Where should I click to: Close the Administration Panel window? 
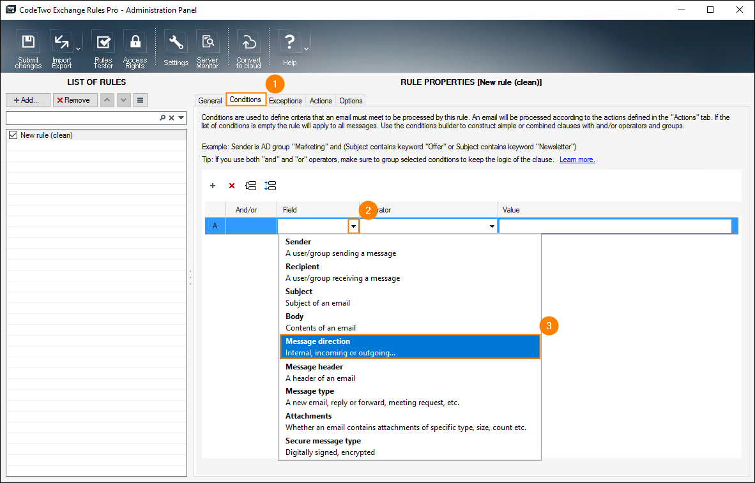(x=740, y=10)
